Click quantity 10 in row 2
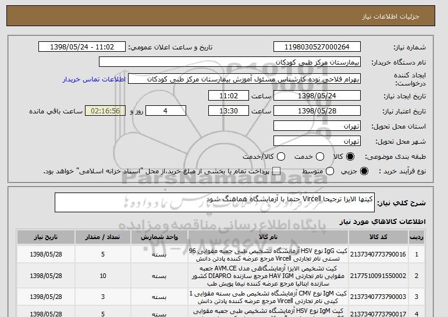 tap(103, 276)
